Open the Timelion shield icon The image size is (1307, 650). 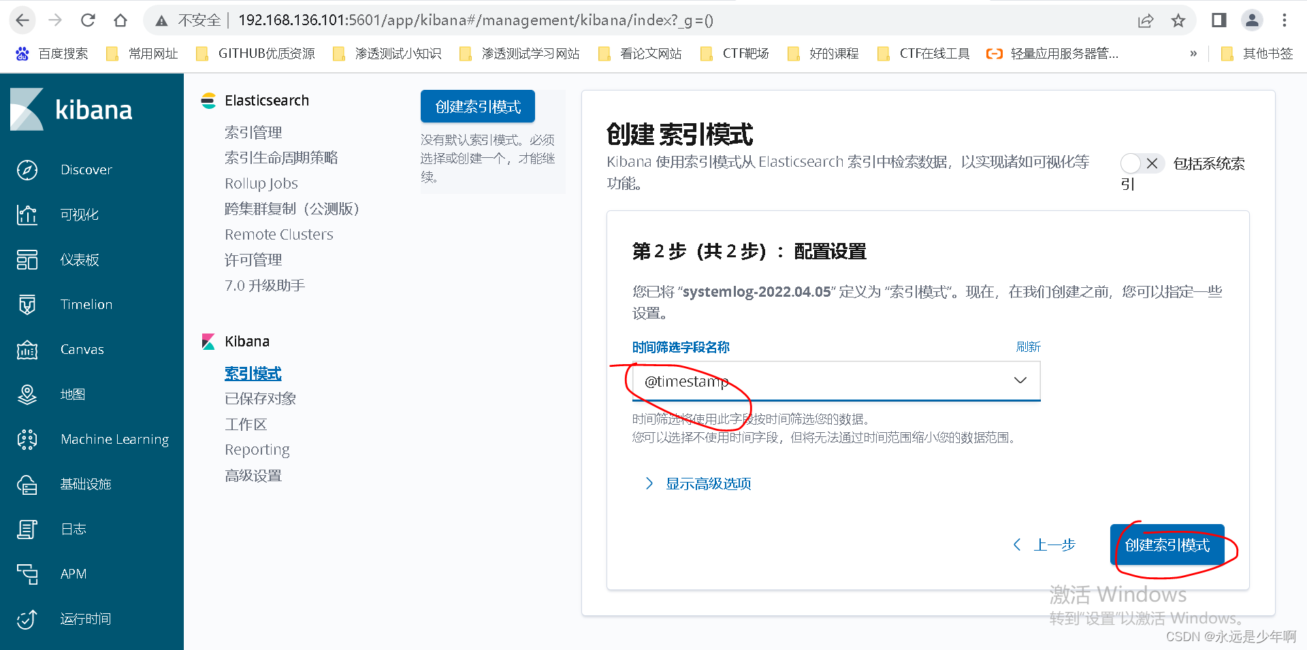[27, 304]
